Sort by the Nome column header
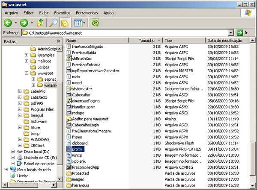 pos(96,41)
